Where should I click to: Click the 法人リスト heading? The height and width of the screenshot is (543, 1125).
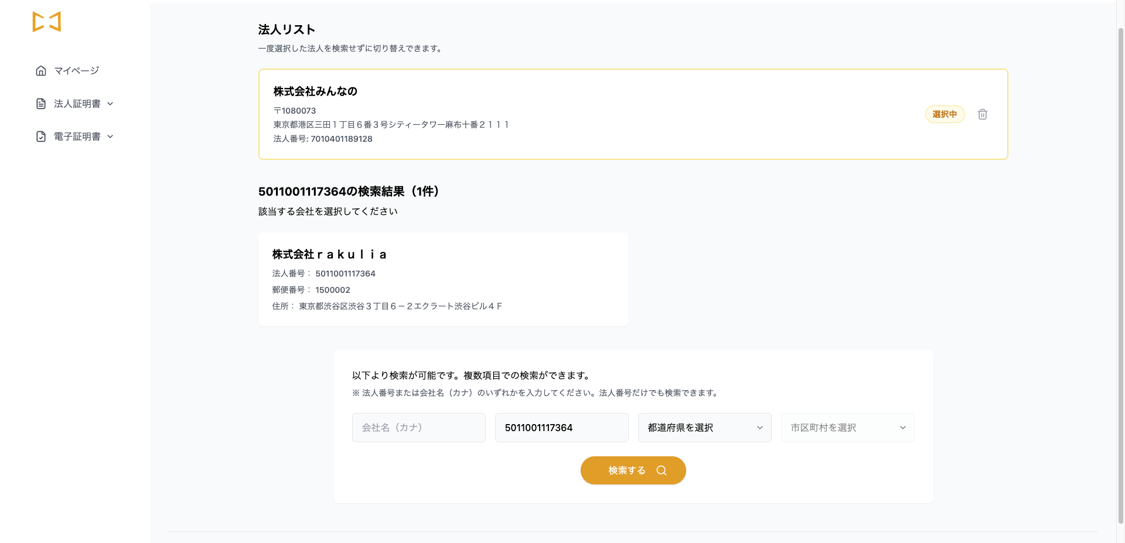tap(287, 29)
